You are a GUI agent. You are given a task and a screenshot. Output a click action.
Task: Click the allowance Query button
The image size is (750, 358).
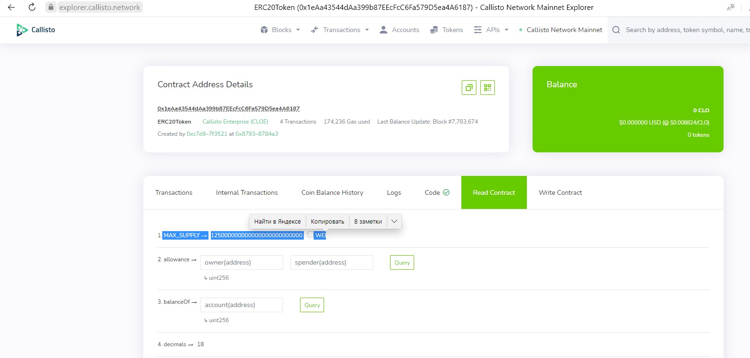(x=402, y=262)
